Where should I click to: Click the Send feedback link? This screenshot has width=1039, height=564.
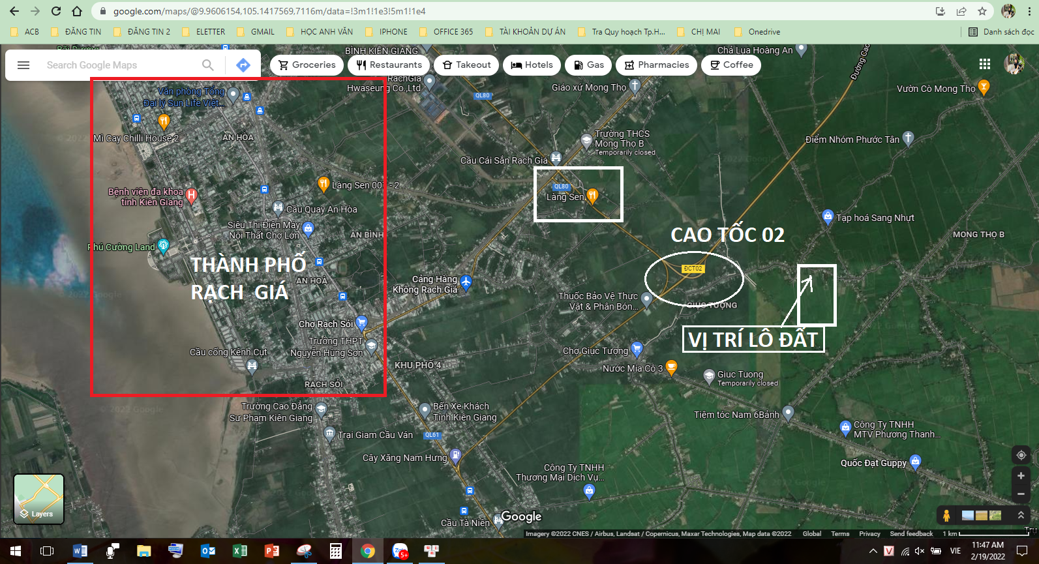[x=911, y=534]
